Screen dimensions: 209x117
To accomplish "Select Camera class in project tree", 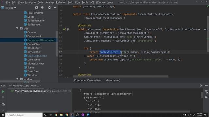I will 30,32.
